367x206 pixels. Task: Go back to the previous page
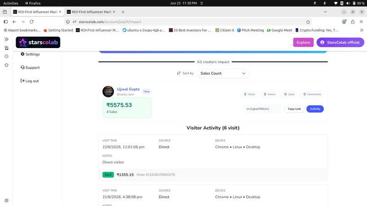click(14, 22)
